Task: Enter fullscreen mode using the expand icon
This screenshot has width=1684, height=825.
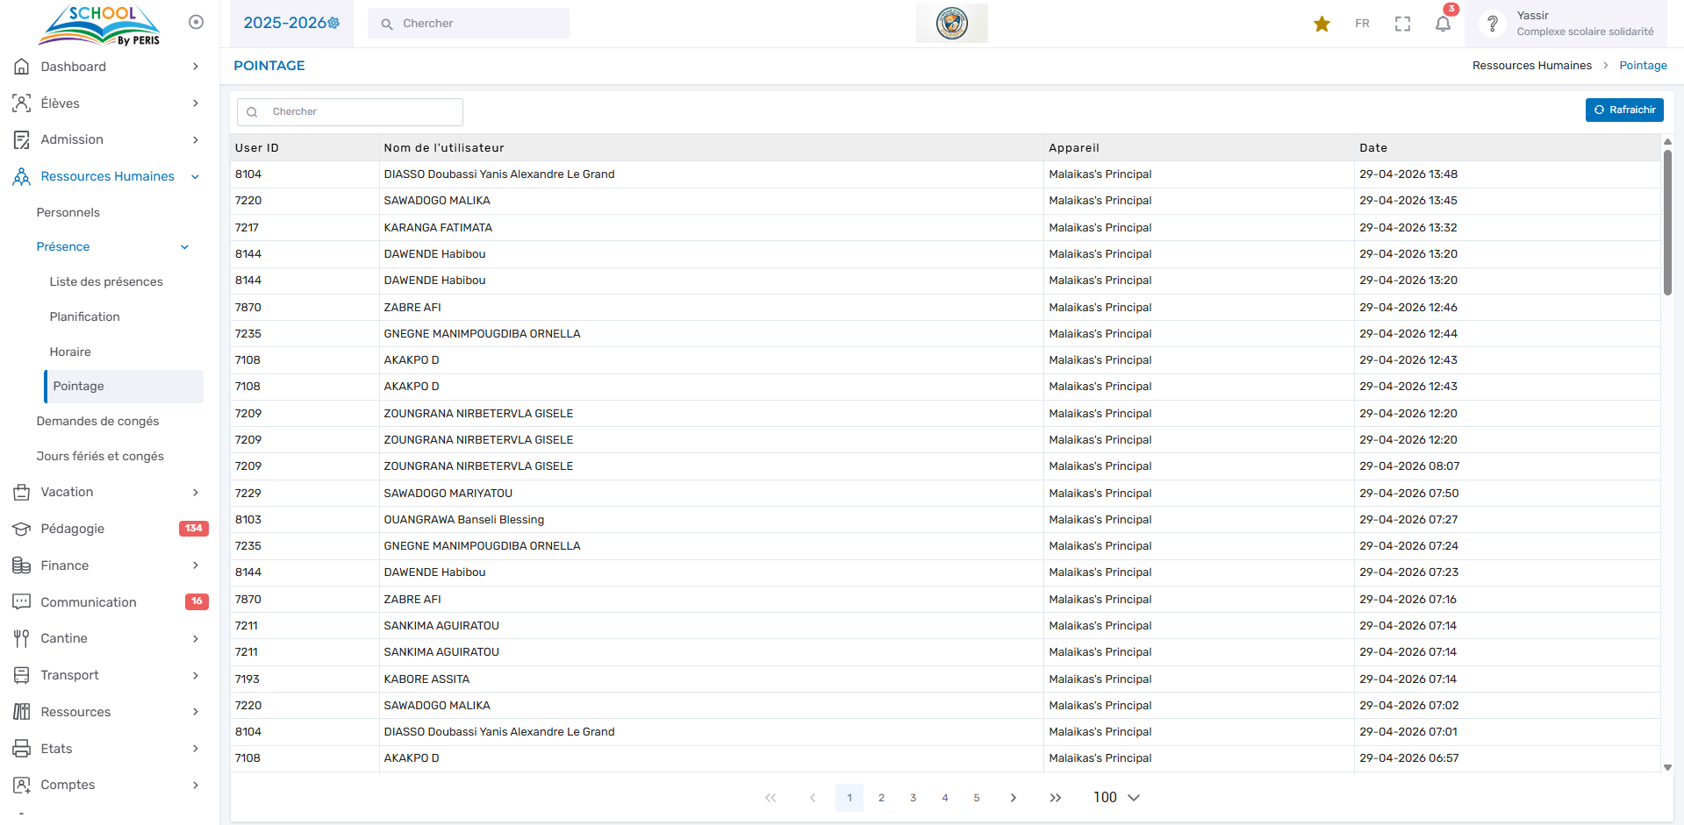Action: (x=1402, y=24)
